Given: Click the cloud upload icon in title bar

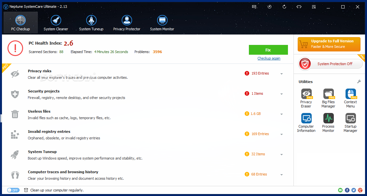Looking at the screenshot, I should coord(299,7).
